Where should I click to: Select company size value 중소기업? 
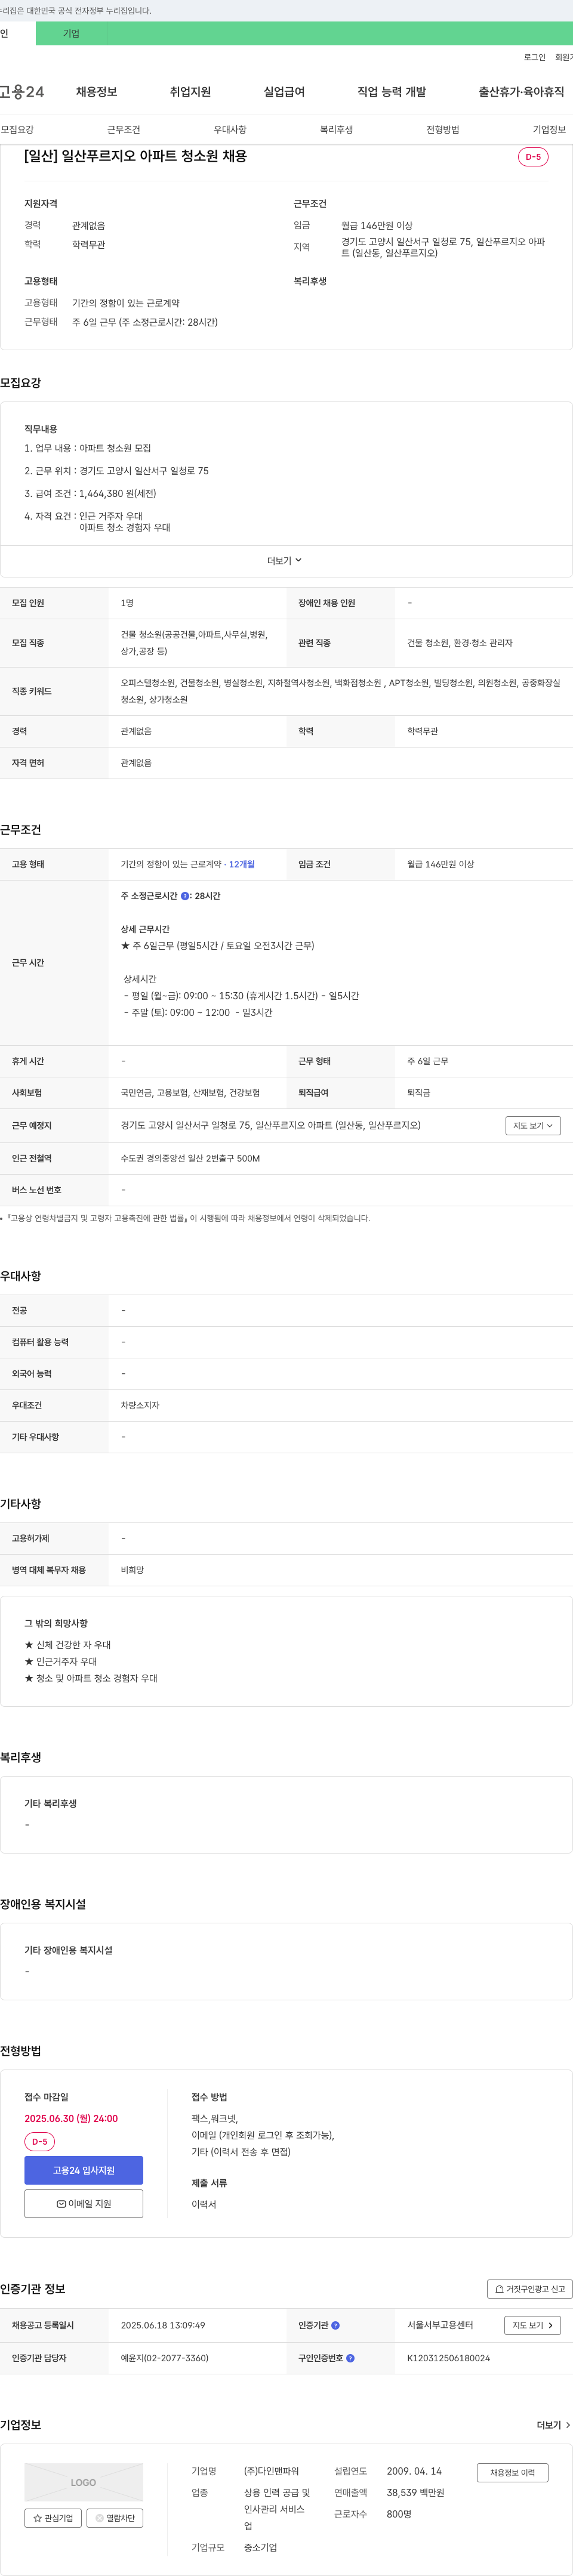(260, 2547)
